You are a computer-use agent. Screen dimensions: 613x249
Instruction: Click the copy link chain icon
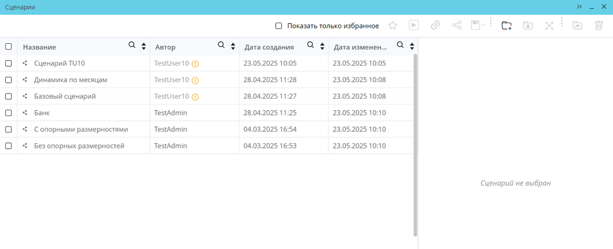tap(435, 25)
